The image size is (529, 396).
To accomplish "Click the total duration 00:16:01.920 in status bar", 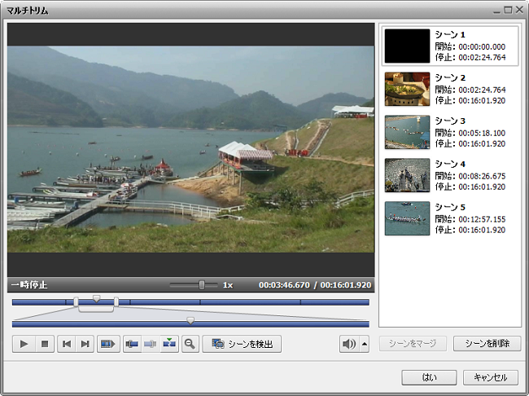I will point(346,285).
